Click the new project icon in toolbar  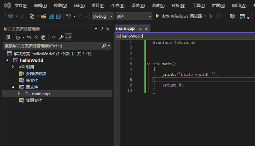pos(32,16)
